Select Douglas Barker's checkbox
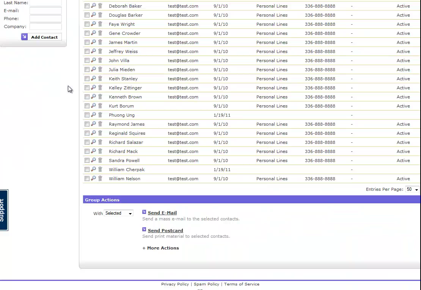The image size is (421, 290). click(87, 15)
